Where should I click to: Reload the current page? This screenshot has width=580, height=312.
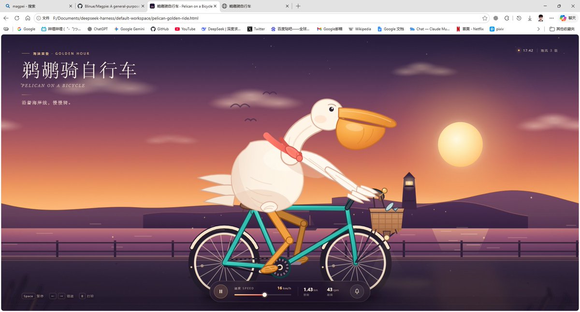[17, 18]
